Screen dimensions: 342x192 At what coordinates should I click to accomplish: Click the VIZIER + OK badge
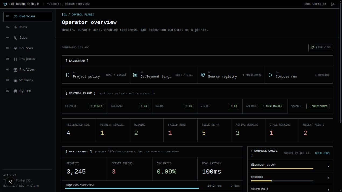click(x=234, y=106)
